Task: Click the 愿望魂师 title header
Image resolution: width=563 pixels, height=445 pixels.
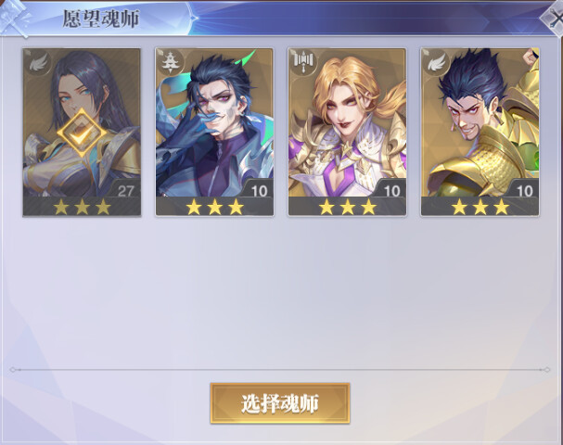Action: pos(101,19)
